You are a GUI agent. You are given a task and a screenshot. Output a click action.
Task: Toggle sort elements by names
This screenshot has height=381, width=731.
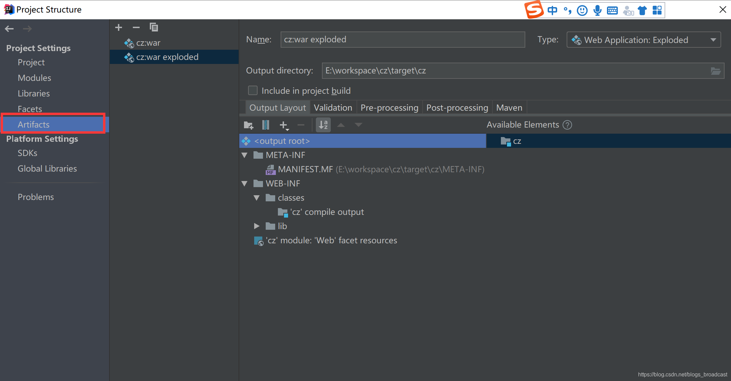click(323, 125)
